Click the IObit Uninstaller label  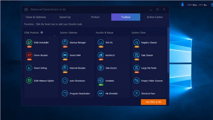tap(41, 43)
